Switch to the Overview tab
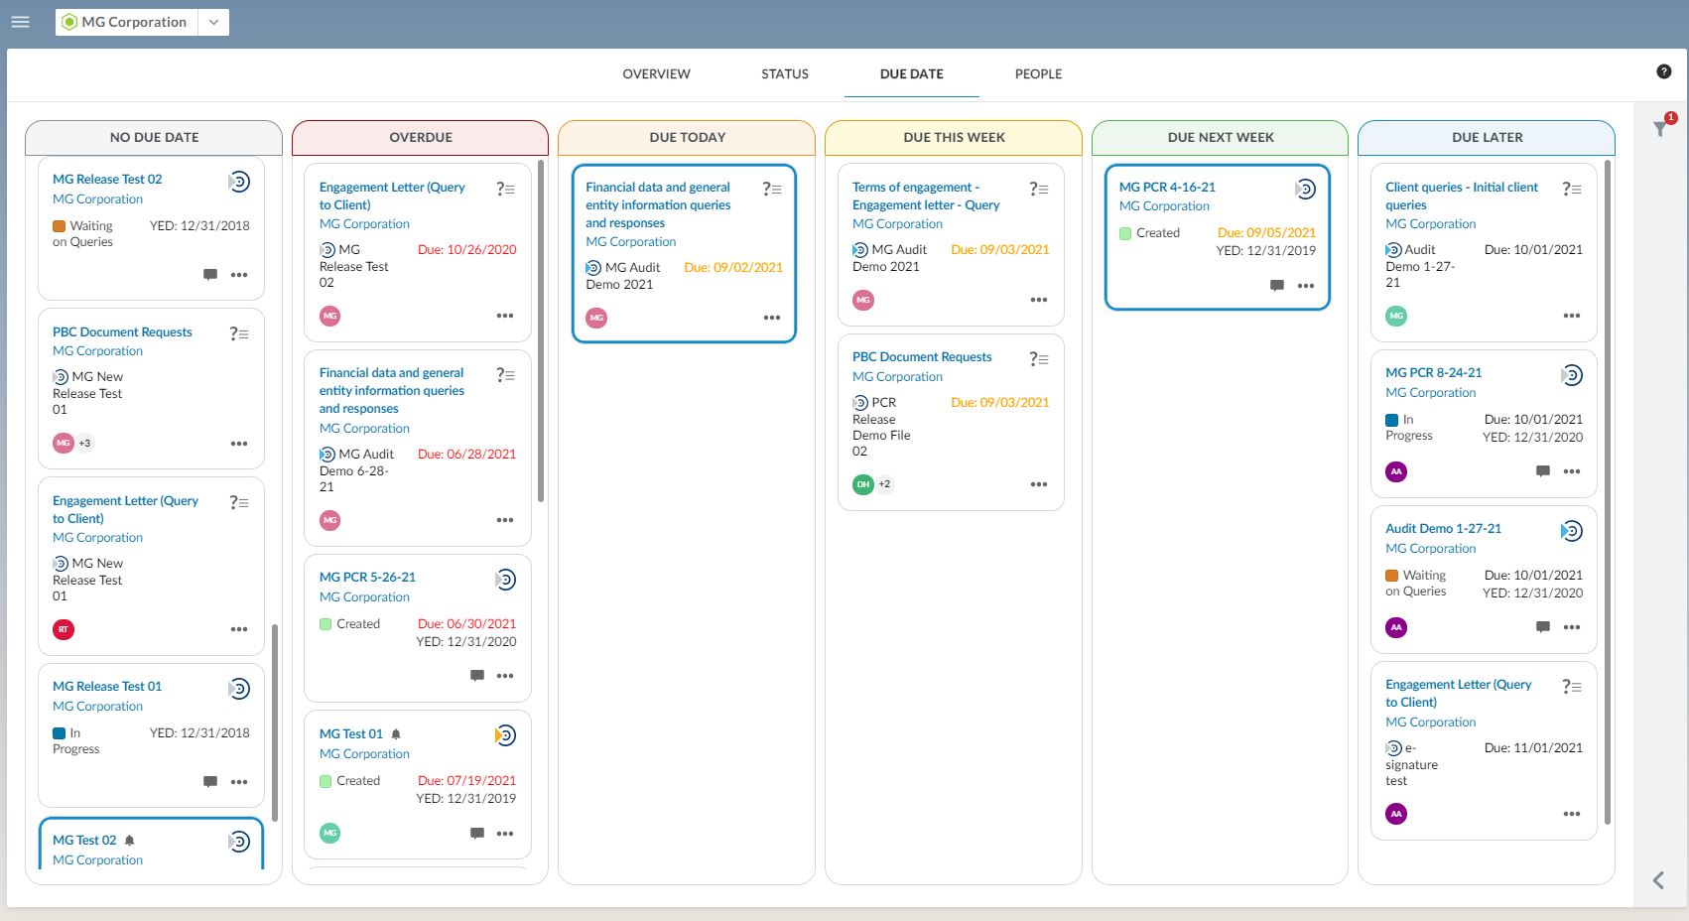Viewport: 1689px width, 921px height. (x=656, y=74)
